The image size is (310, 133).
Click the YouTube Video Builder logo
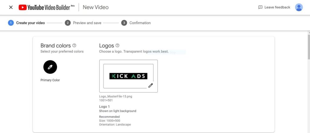47,8
